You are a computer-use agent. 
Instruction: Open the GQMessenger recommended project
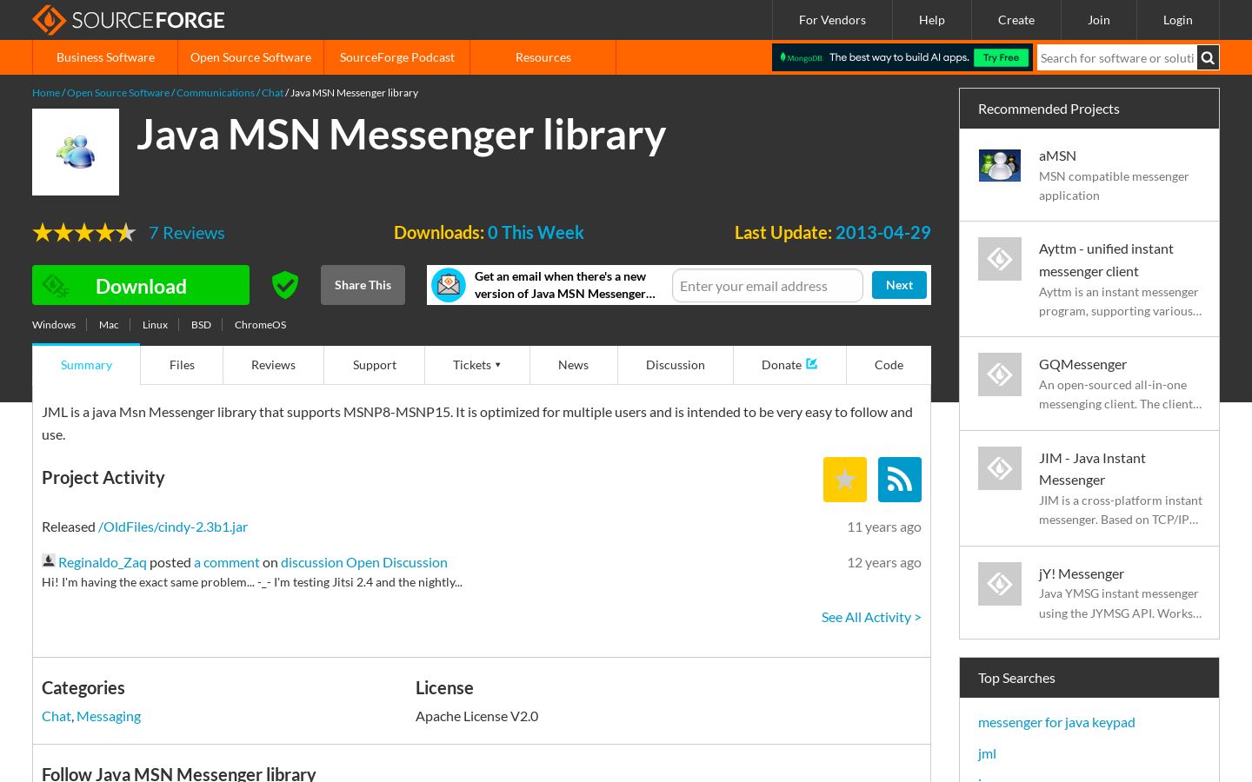pos(1082,364)
